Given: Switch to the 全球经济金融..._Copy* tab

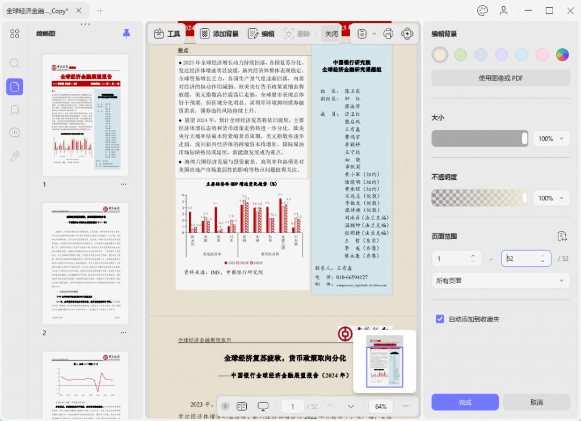Looking at the screenshot, I should (37, 11).
